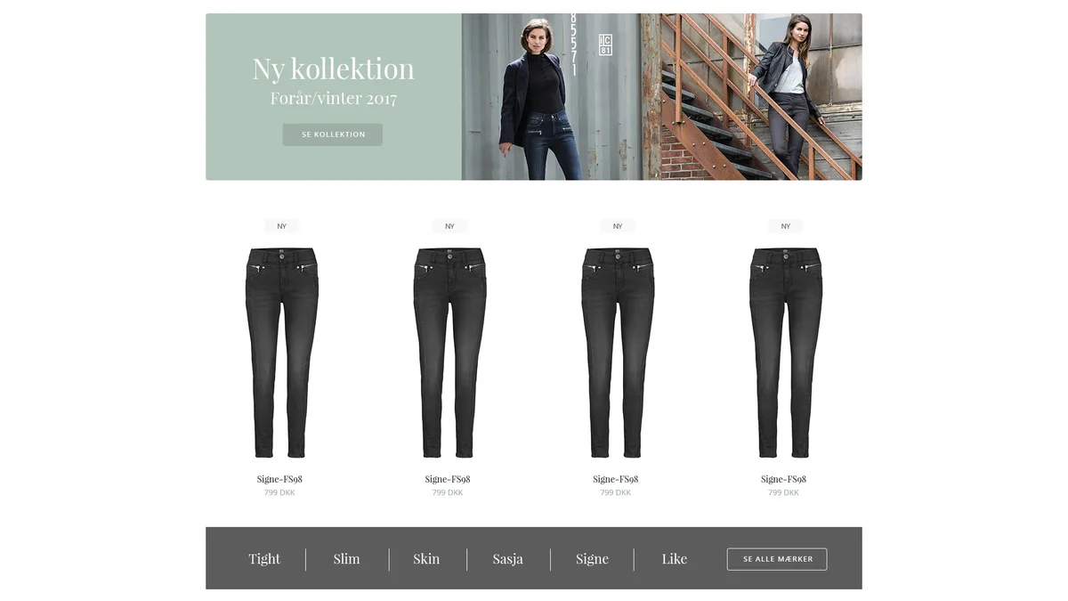Viewport: 1068px width, 601px height.
Task: Select the Slim brand link
Action: pos(347,559)
